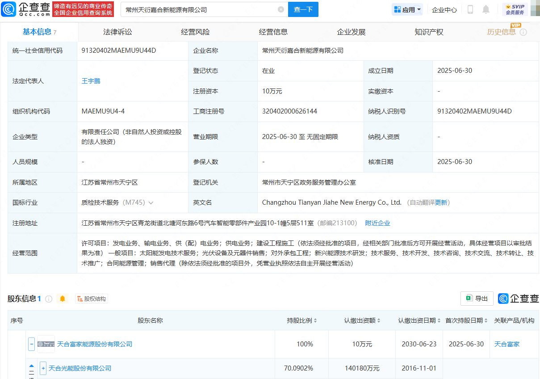540x379 pixels.
Task: Switch to the 知识产权 tab
Action: click(x=429, y=32)
